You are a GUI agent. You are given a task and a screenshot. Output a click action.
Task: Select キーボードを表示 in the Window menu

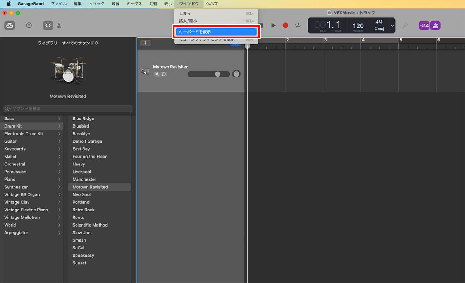click(x=216, y=32)
